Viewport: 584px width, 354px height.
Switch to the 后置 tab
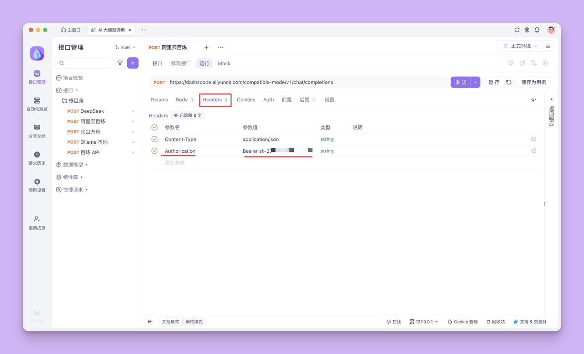coord(308,99)
